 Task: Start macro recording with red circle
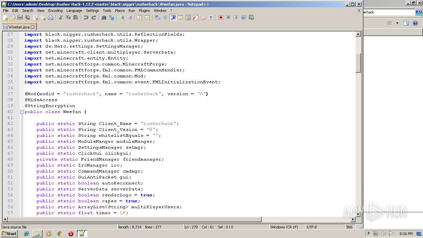pos(221,18)
